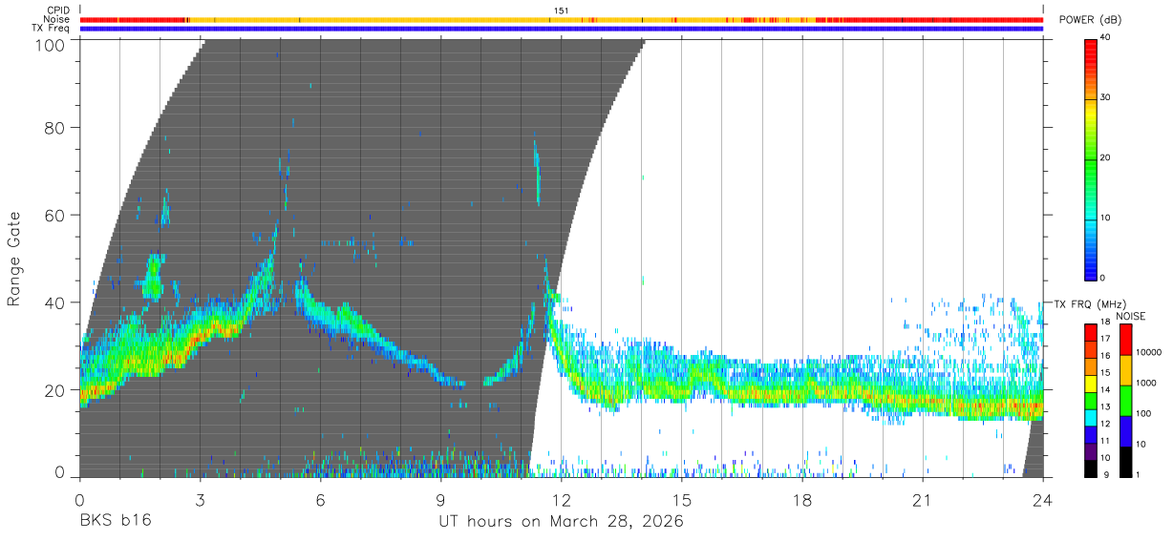Click the red-yellow Noise strip

561,19
